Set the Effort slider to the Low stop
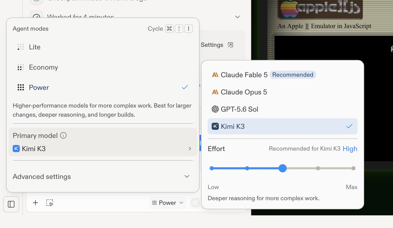The height and width of the screenshot is (228, 393). 212,168
